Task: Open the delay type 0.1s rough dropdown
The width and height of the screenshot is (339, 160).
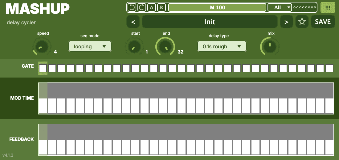Action: click(x=222, y=46)
